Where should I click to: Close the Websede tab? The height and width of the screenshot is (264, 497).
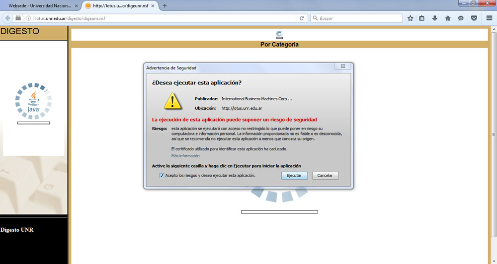click(76, 5)
